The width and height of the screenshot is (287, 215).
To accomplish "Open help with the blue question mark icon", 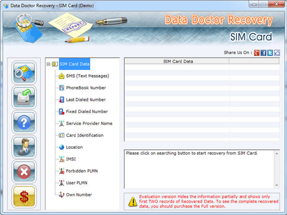I will click(x=24, y=122).
